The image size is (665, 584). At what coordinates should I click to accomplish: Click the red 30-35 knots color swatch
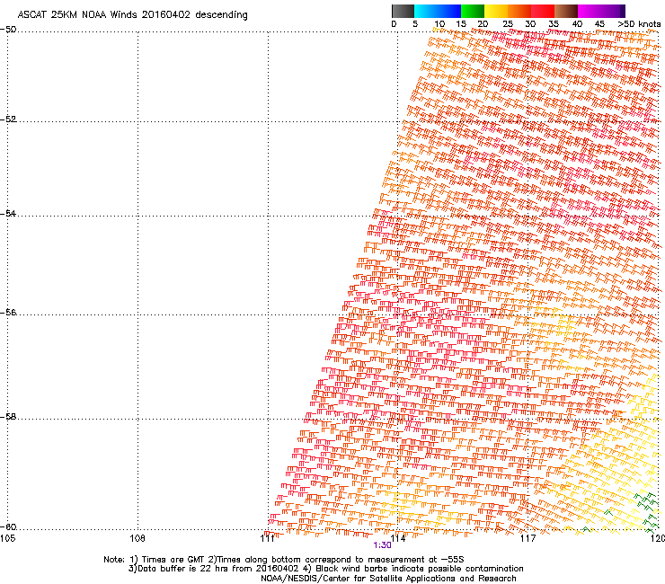pyautogui.click(x=543, y=11)
